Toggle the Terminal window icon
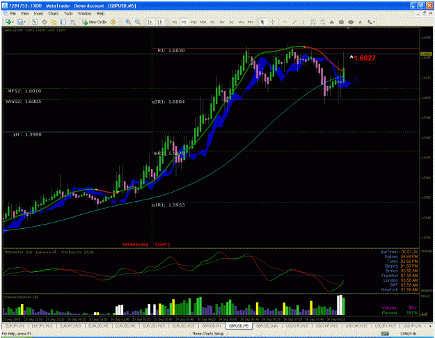 tap(63, 22)
